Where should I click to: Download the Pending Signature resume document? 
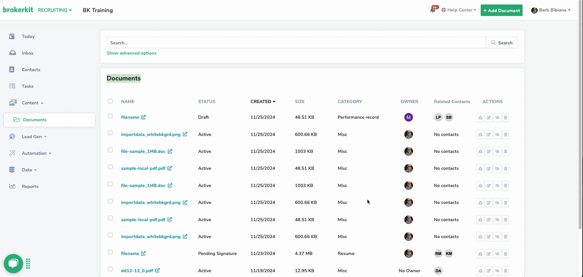(480, 254)
